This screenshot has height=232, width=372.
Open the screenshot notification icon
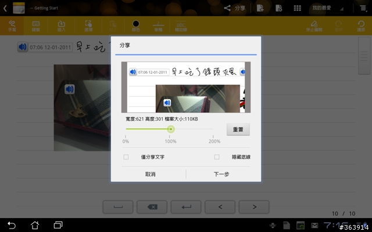click(x=301, y=226)
